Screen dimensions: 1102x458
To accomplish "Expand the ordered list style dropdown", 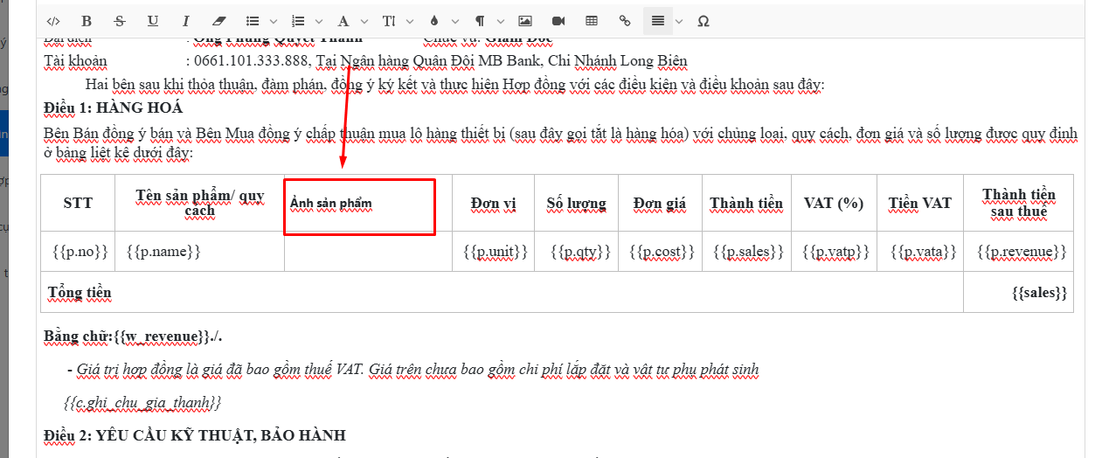I will [318, 21].
